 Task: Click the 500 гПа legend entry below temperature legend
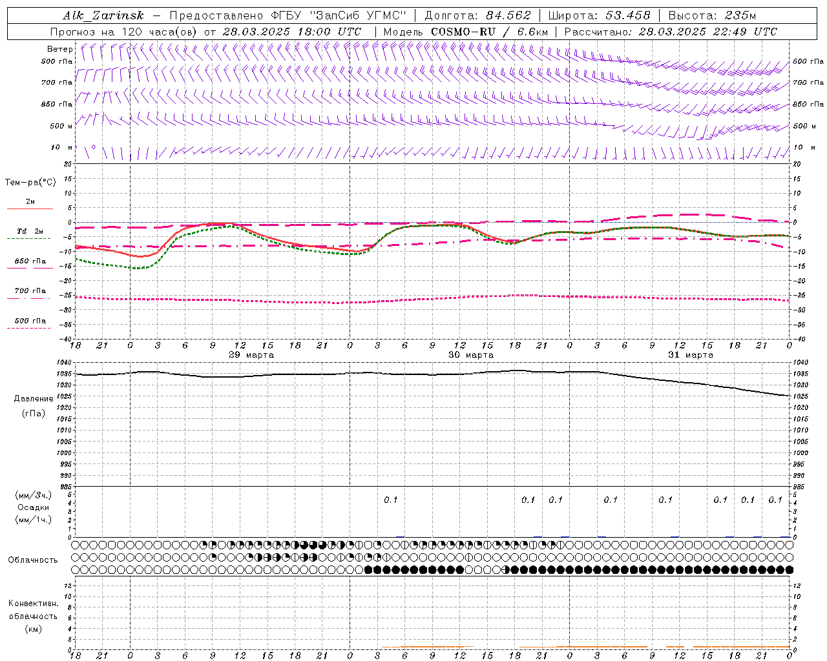click(30, 321)
